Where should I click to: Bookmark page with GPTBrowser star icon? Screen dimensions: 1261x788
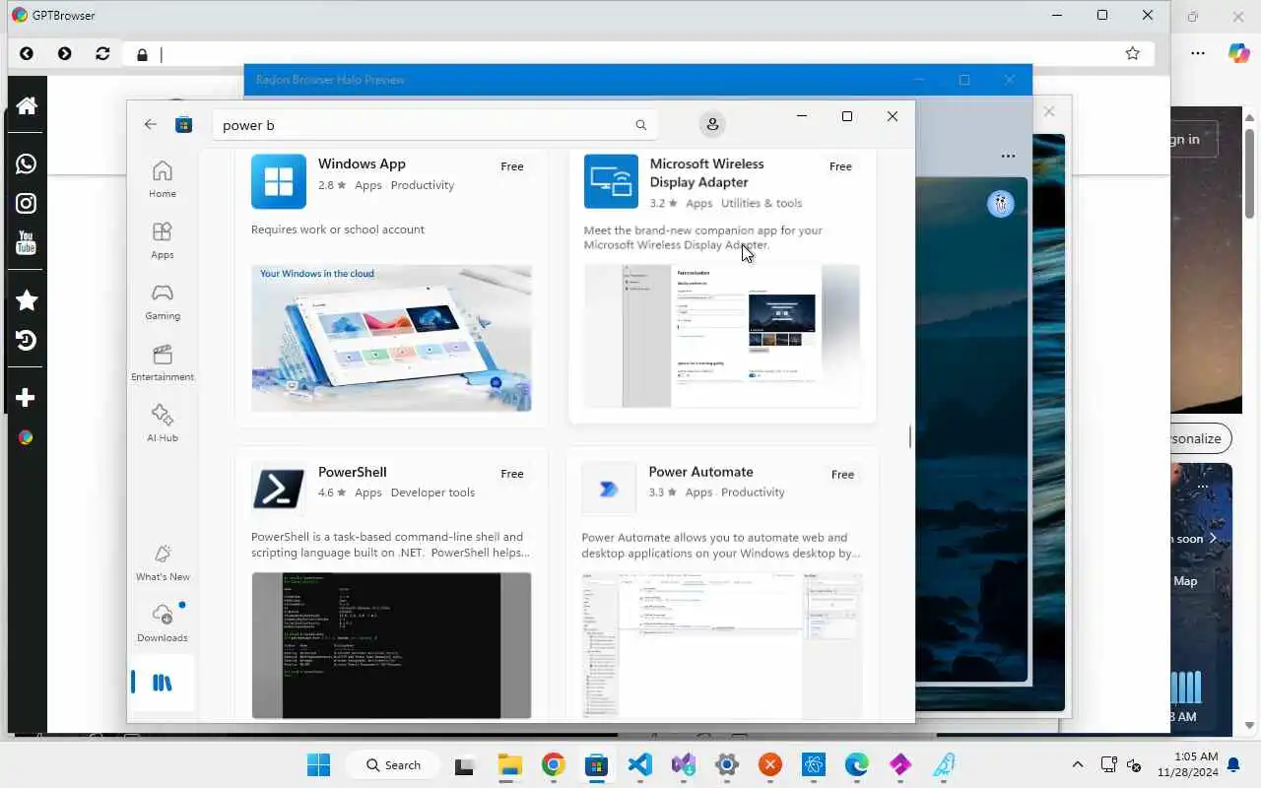(1133, 53)
